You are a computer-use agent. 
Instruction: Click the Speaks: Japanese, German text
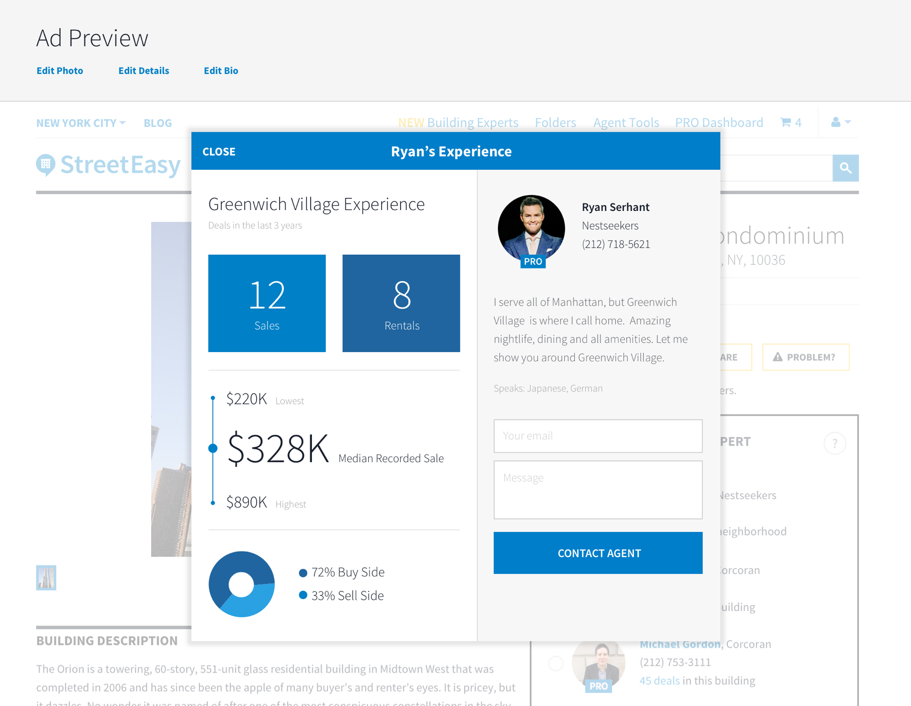pyautogui.click(x=548, y=388)
